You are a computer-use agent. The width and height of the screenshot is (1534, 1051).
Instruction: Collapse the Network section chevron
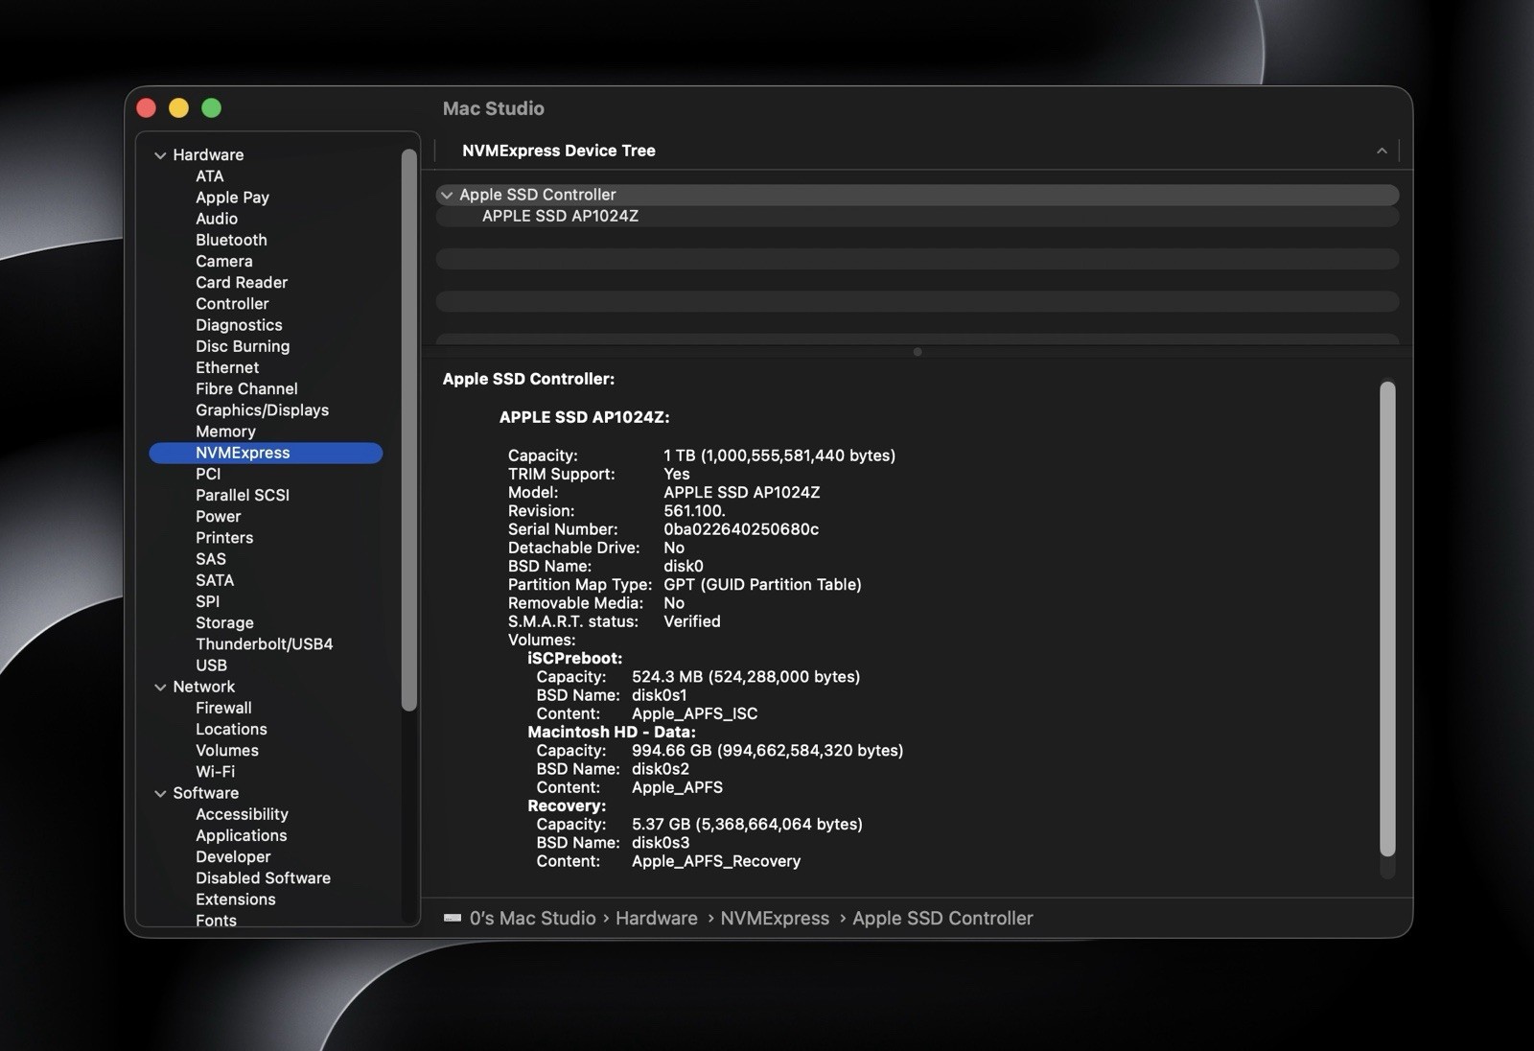tap(160, 687)
